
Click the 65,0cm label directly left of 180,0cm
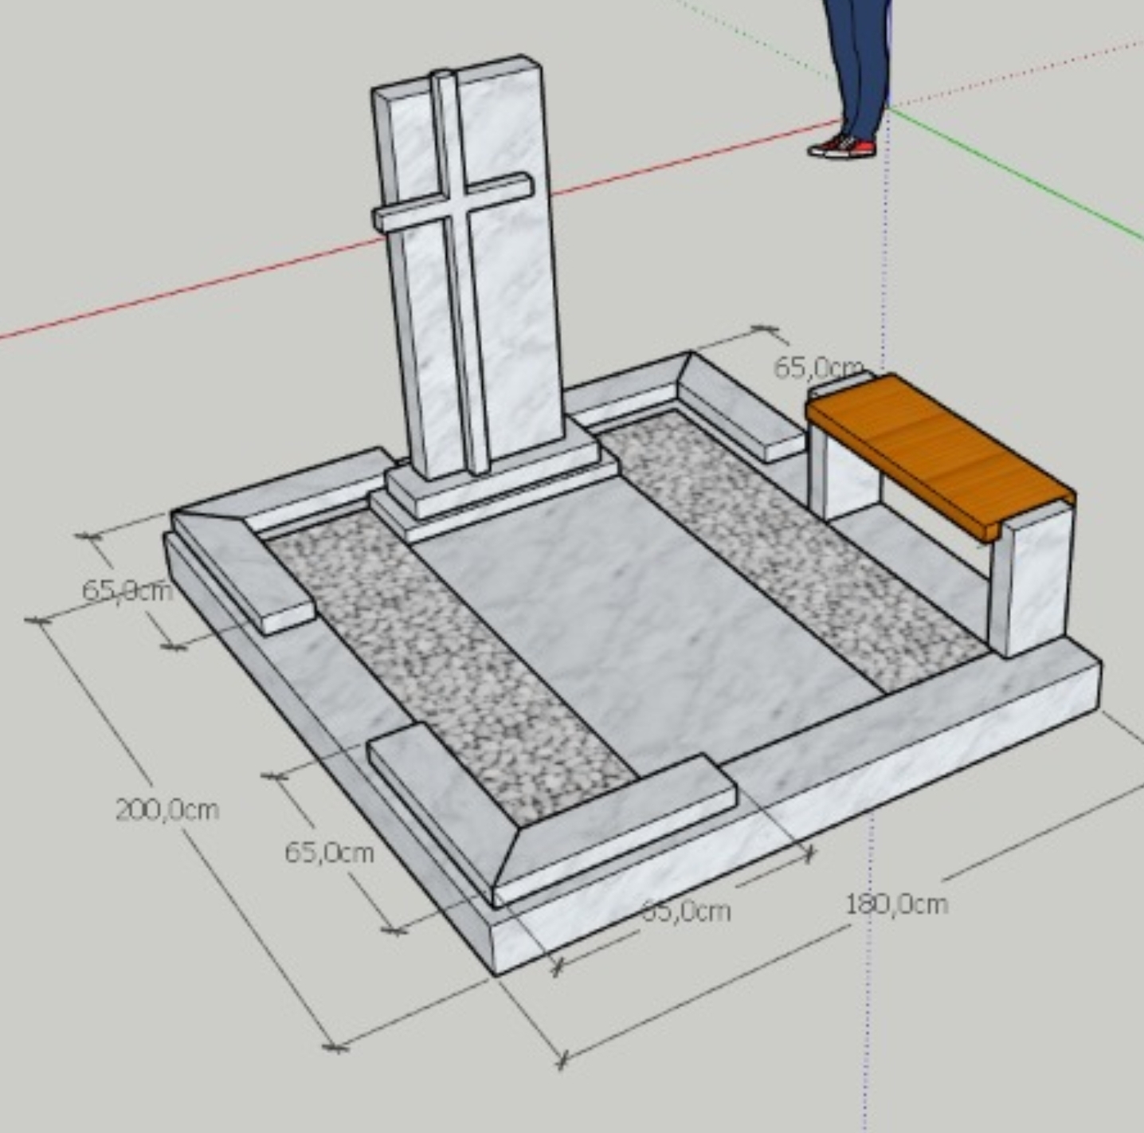click(x=686, y=911)
